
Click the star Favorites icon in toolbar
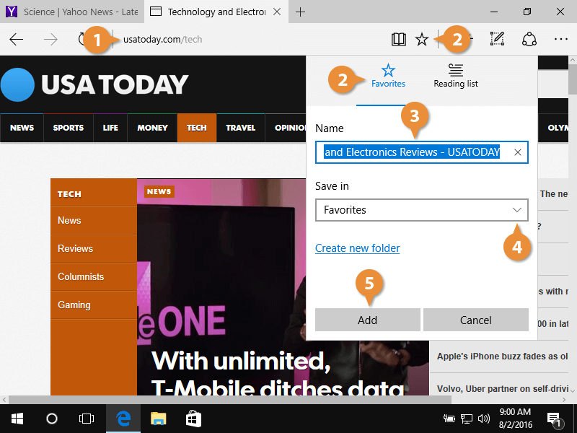(422, 39)
